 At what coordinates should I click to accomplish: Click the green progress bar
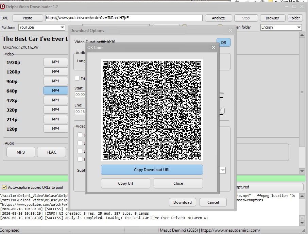pyautogui.click(x=34, y=178)
